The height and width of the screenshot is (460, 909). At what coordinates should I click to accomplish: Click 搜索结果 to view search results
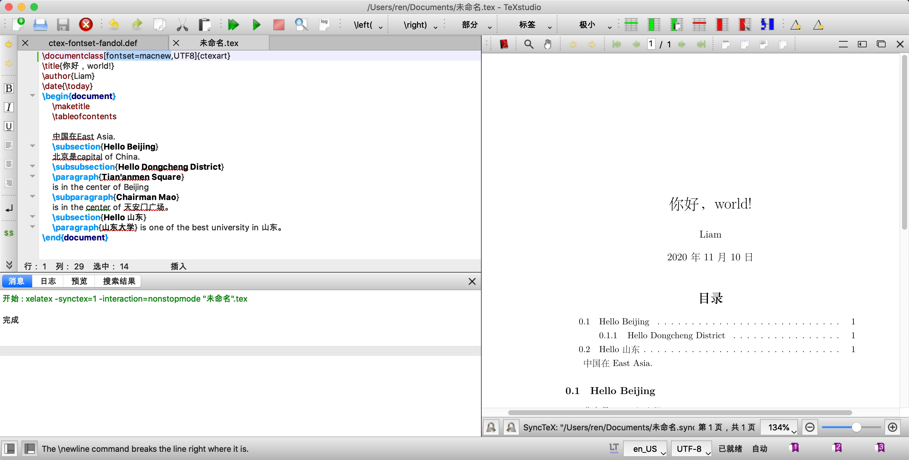pyautogui.click(x=118, y=281)
